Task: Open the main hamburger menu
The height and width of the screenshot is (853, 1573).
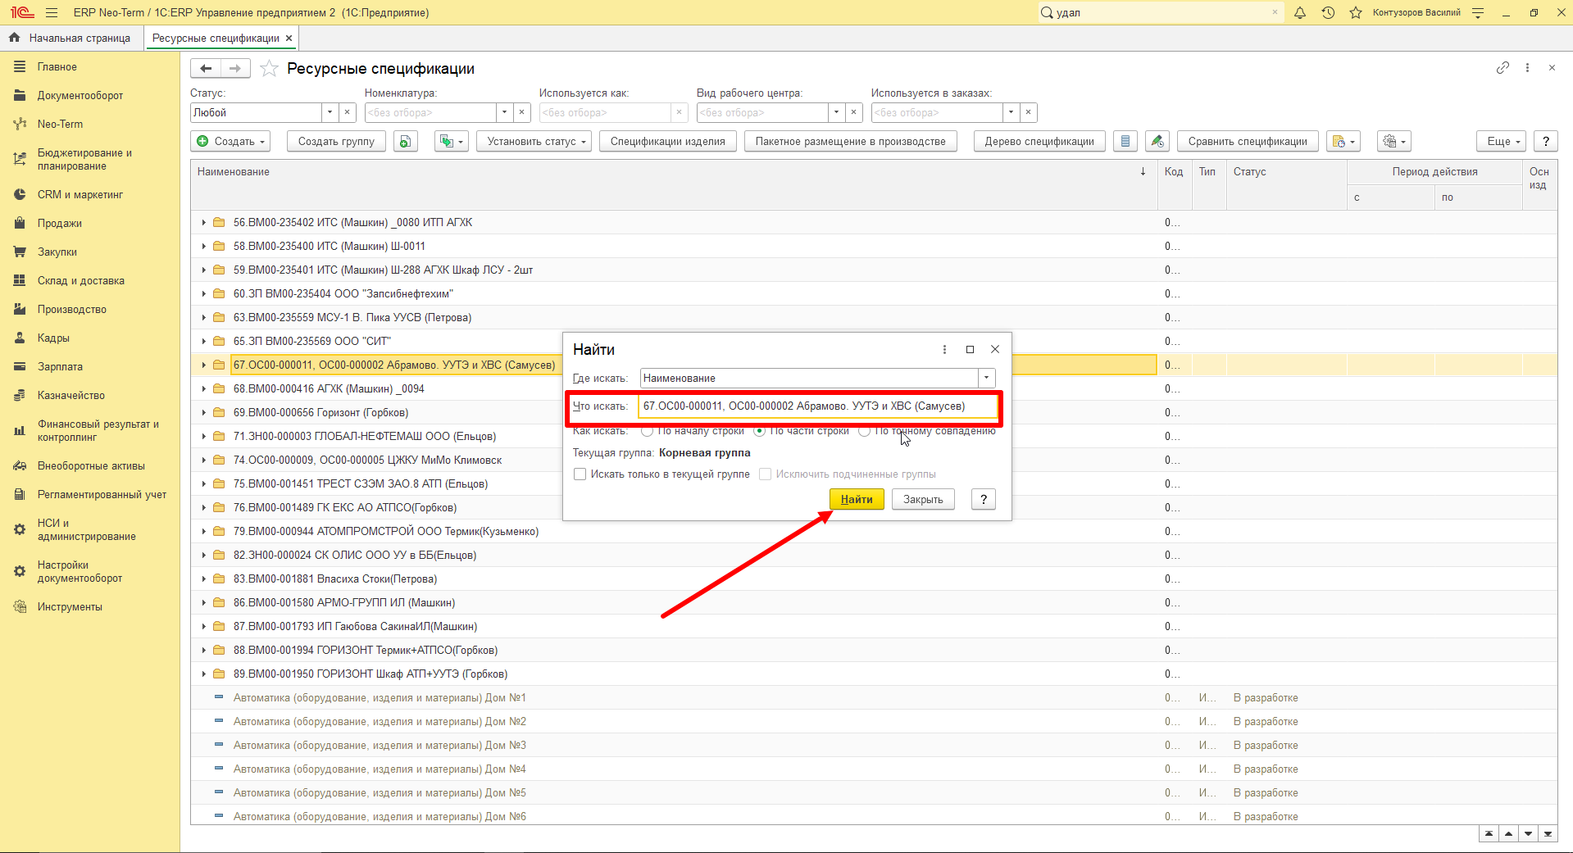Action: 52,12
